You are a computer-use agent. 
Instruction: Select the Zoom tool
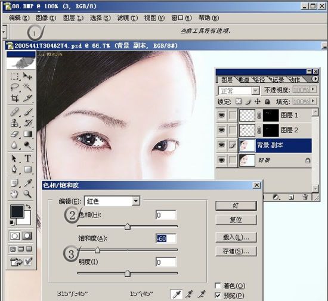(27, 194)
